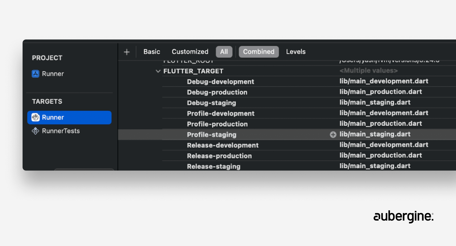Select Runner under TARGETS
The image size is (456, 246).
pos(69,117)
